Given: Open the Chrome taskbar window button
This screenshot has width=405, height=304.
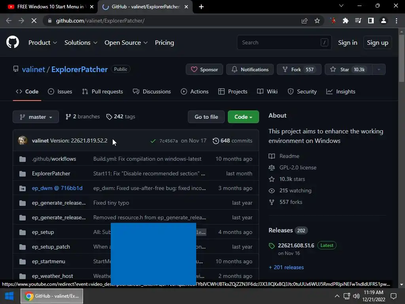Looking at the screenshot, I should [52, 296].
